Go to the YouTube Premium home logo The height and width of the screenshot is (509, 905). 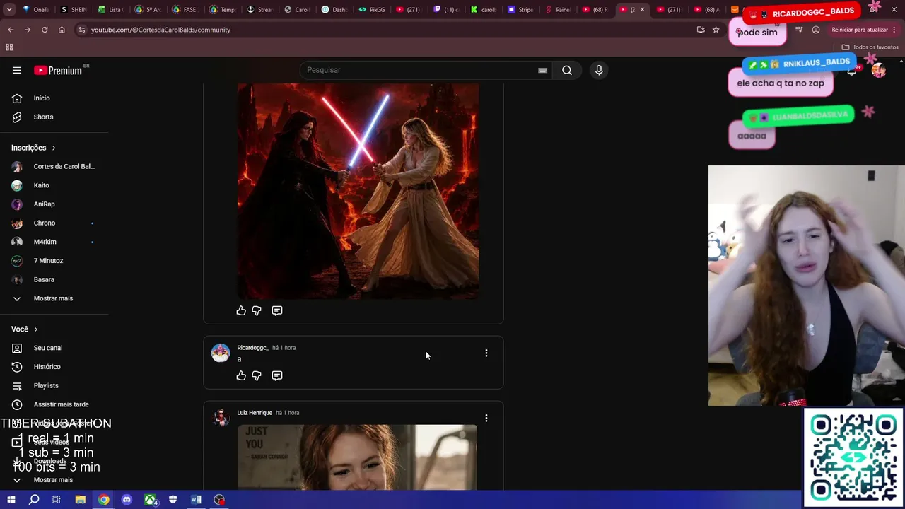[x=59, y=70]
